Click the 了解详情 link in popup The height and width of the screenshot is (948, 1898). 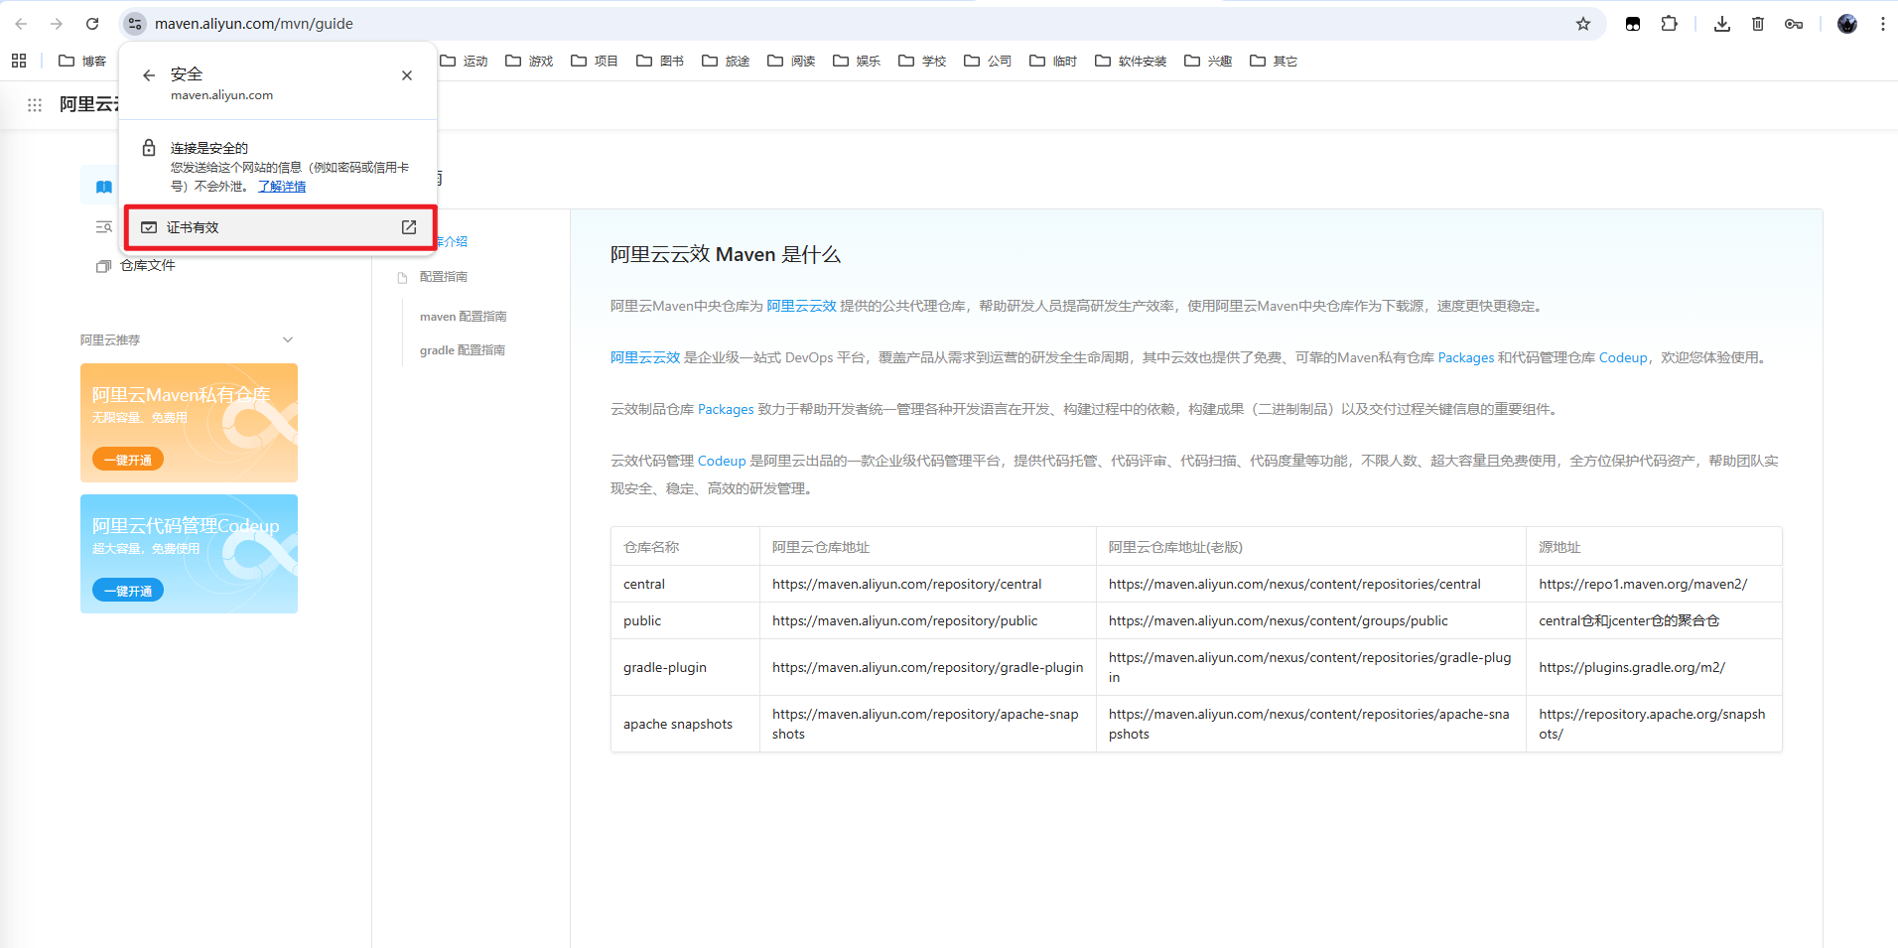click(x=282, y=187)
